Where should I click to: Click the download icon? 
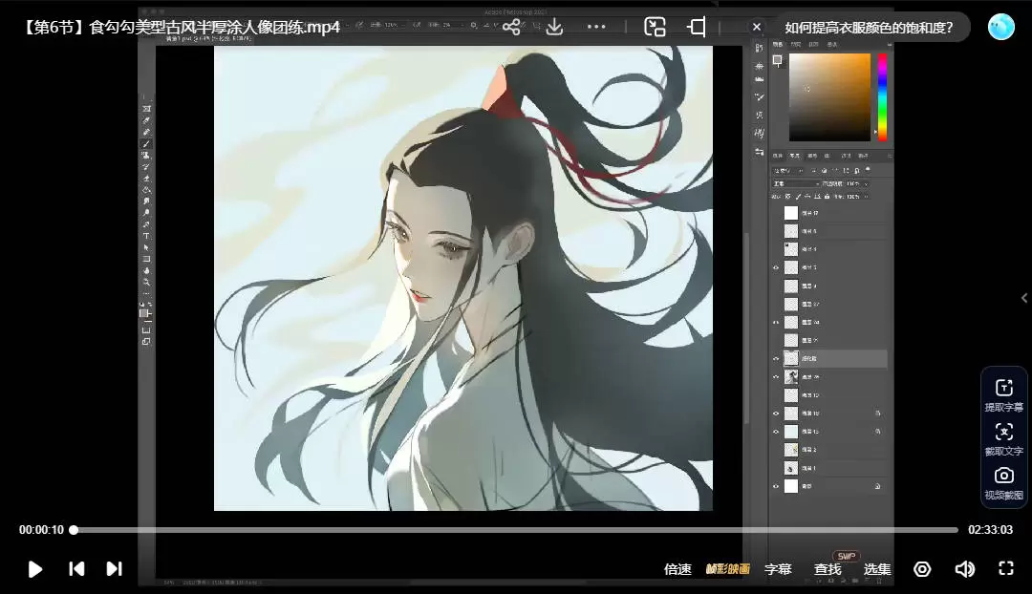click(x=554, y=27)
